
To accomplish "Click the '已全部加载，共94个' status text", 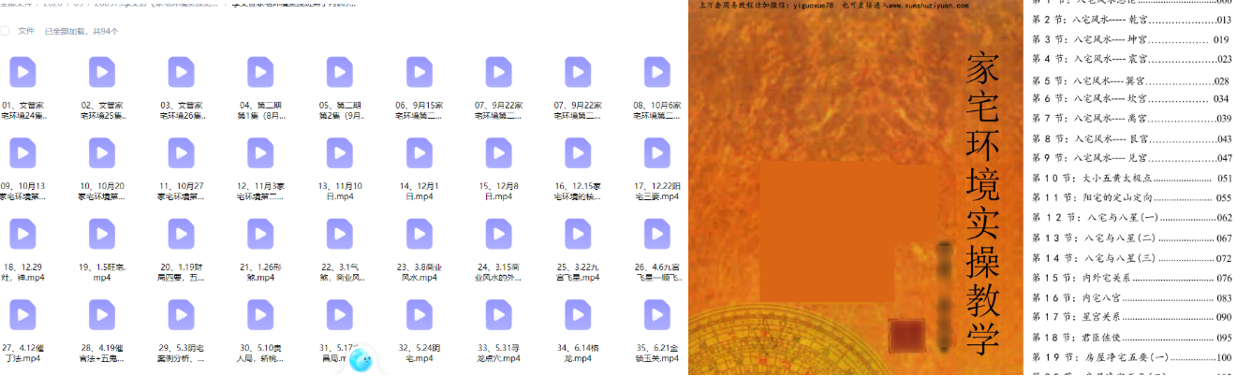I will [81, 31].
